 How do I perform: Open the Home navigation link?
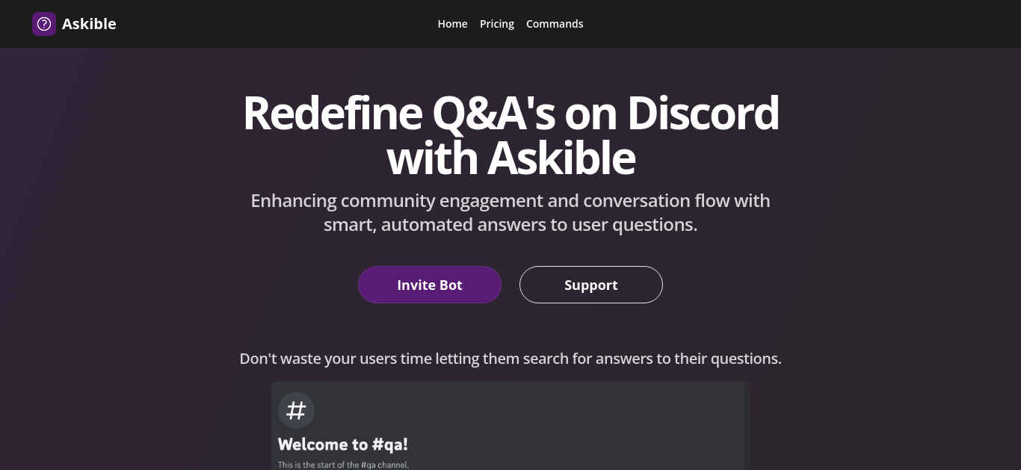coord(452,24)
